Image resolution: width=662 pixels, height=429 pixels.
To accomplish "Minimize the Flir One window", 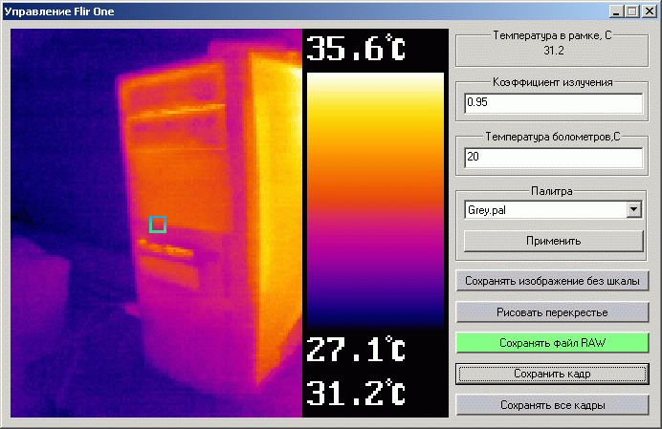I will [617, 11].
